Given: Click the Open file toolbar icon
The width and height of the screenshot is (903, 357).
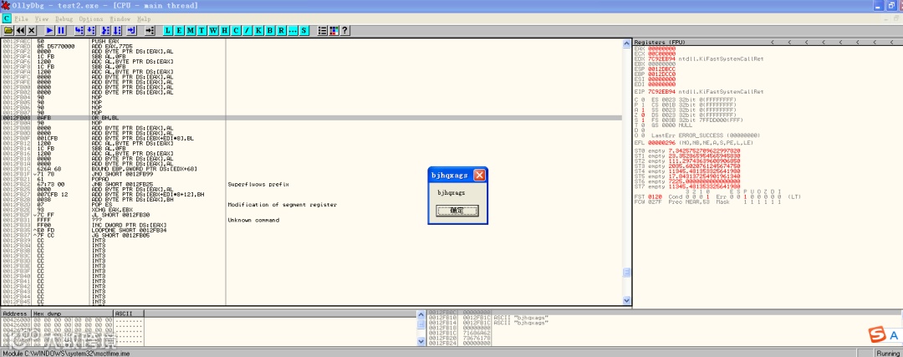Looking at the screenshot, I should 8,31.
